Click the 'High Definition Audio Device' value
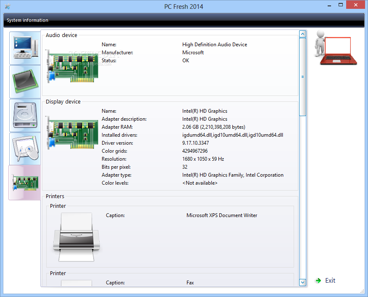Screen dimensions: 368x297 pyautogui.click(x=215, y=45)
